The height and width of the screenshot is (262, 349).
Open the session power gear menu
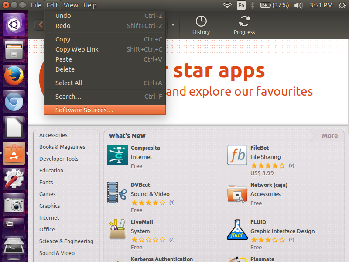tap(342, 5)
